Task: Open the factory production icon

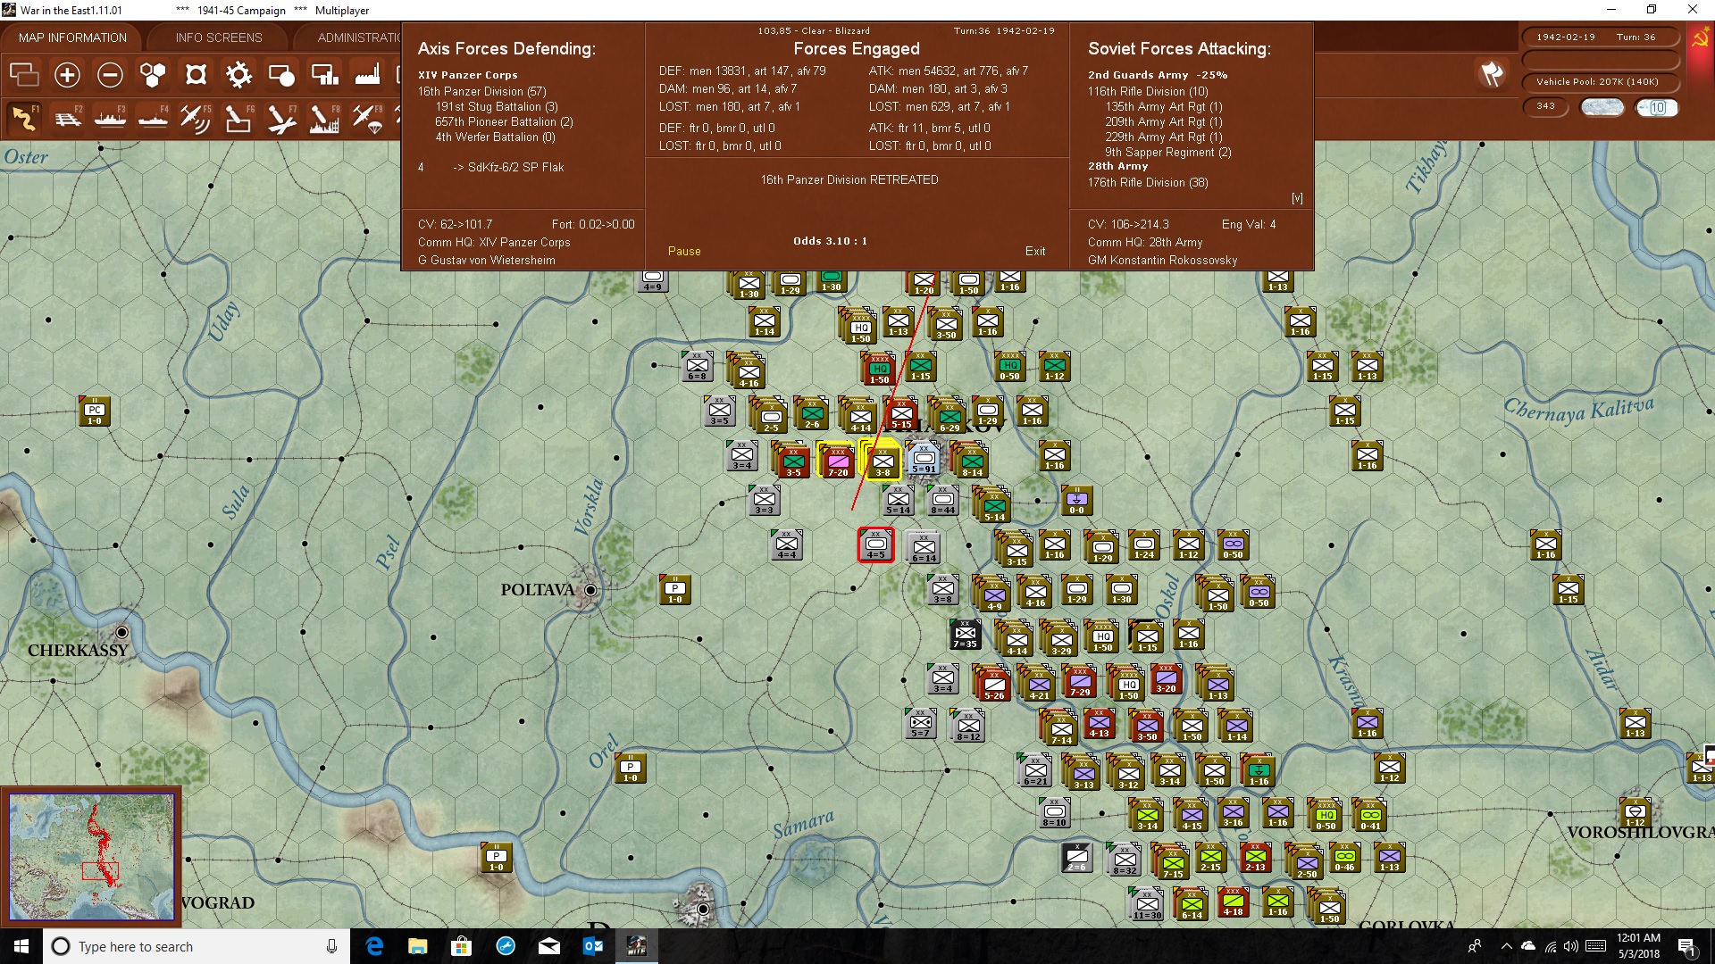Action: pyautogui.click(x=367, y=75)
